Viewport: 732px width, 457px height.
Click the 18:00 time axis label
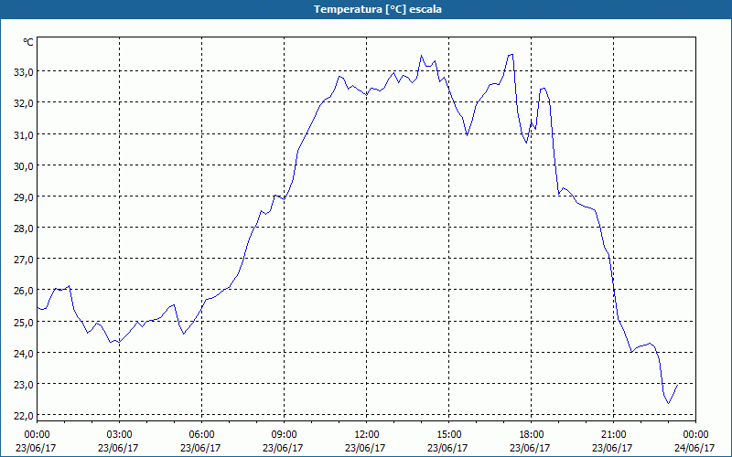[x=532, y=435]
